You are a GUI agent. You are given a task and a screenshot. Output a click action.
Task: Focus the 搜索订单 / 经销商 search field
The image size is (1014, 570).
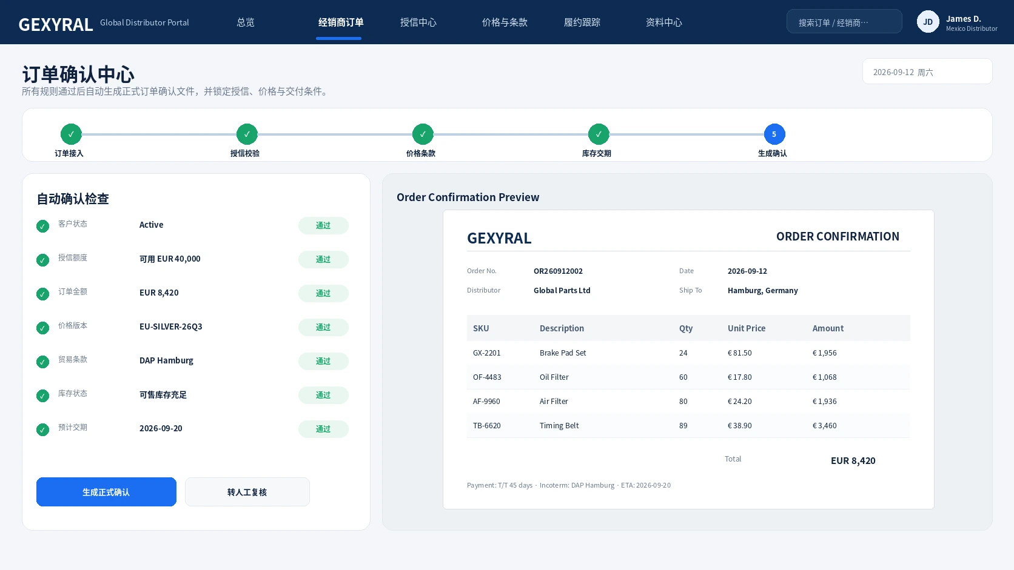click(x=844, y=21)
